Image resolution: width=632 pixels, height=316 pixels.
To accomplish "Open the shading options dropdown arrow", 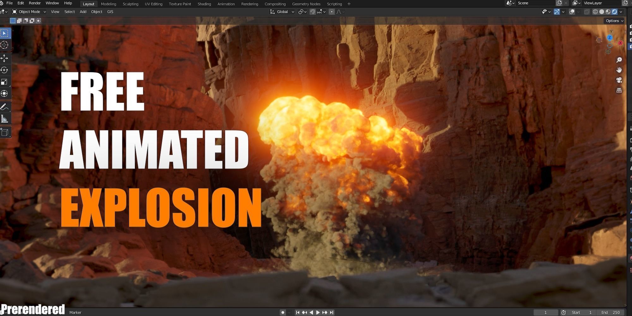I will tap(621, 12).
